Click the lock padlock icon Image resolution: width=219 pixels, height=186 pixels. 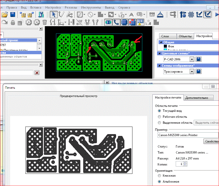coord(13,23)
